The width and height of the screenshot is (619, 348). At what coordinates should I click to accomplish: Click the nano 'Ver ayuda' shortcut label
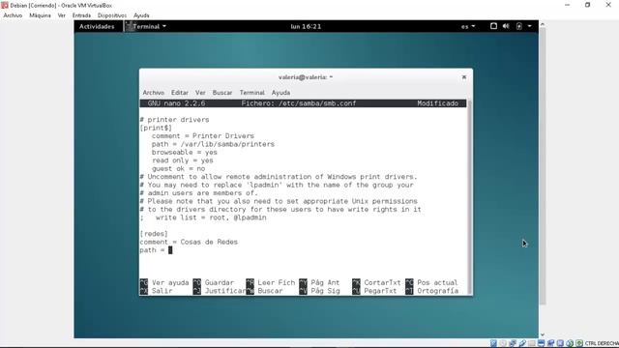(170, 282)
